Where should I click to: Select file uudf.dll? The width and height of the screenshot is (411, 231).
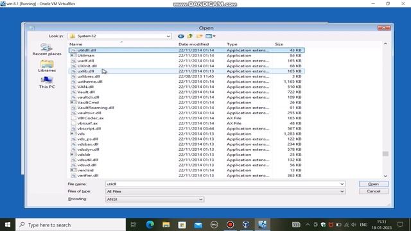186,60
